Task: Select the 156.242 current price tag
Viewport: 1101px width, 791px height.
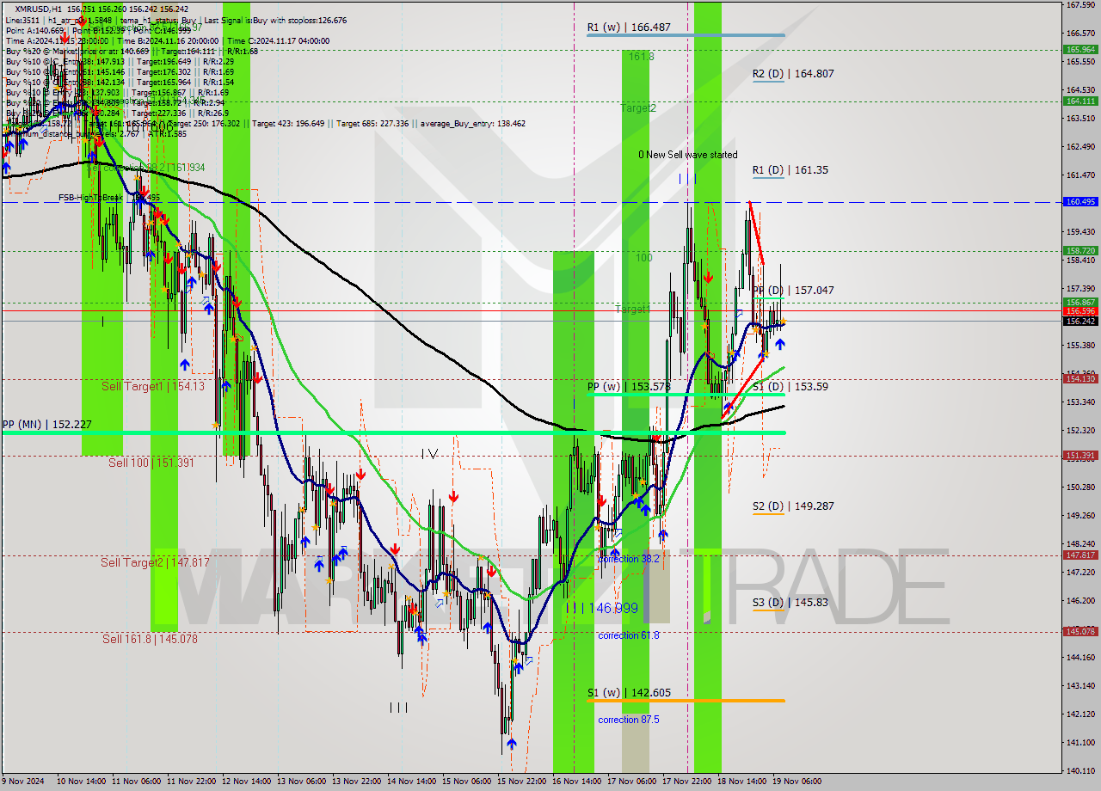Action: point(1080,321)
